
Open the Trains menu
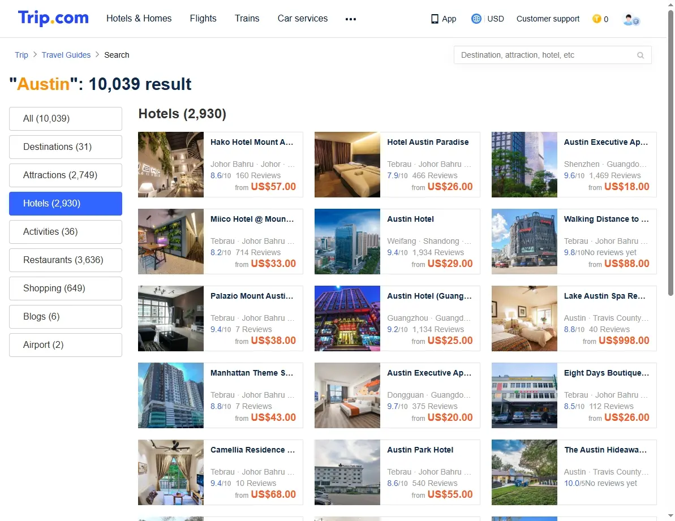point(247,19)
